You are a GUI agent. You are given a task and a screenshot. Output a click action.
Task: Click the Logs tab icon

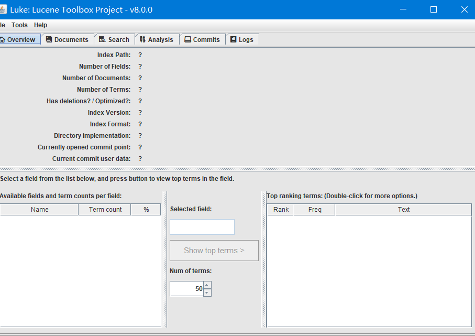[233, 39]
